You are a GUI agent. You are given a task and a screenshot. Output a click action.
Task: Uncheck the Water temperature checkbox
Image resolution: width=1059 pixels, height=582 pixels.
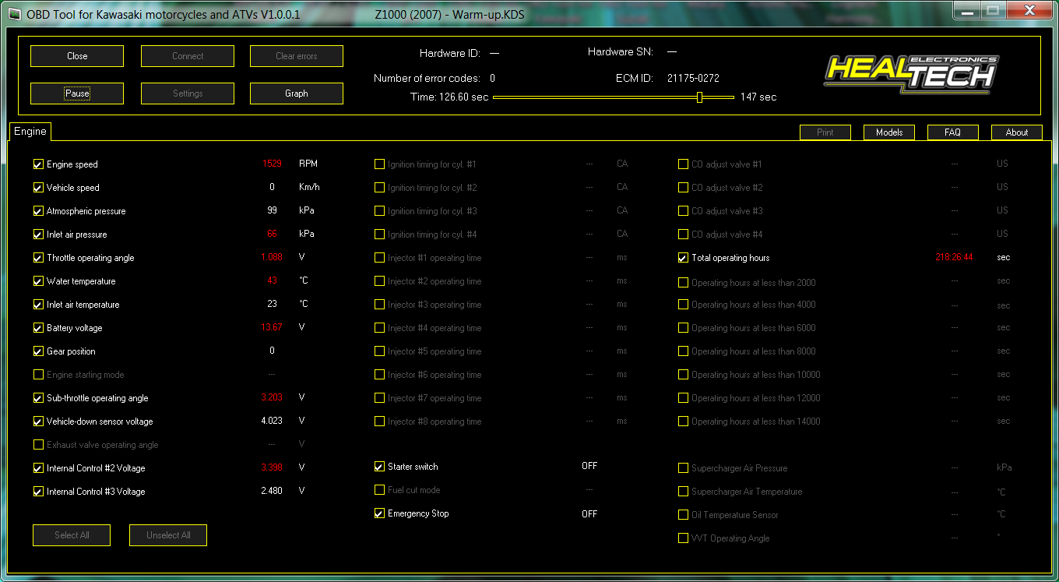[38, 281]
